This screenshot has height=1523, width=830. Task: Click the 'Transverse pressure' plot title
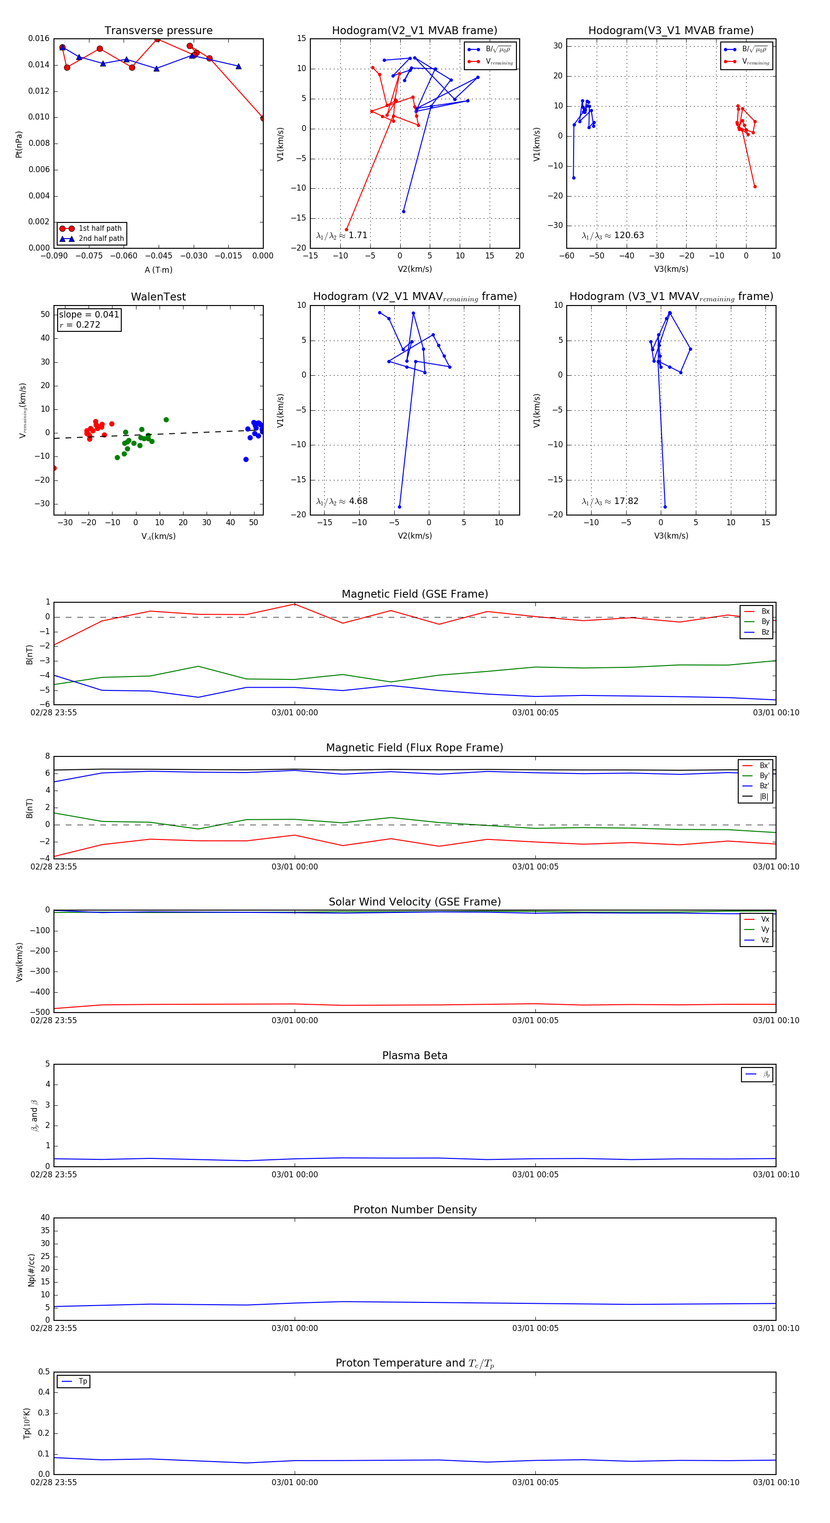[x=158, y=31]
